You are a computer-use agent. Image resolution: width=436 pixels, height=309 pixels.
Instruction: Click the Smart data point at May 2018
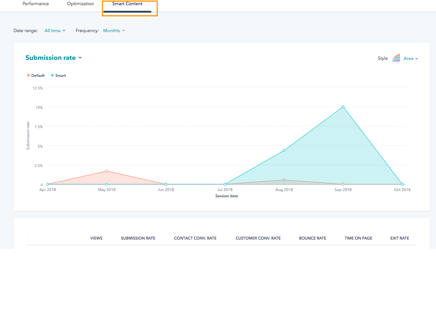[x=107, y=184]
